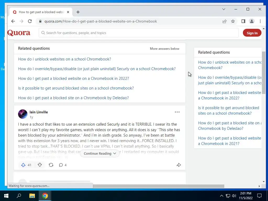
Task: Open the Windows notification center
Action: coord(259,196)
